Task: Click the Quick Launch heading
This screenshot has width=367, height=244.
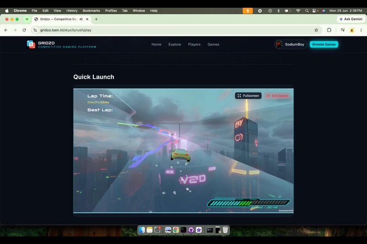Action: click(x=94, y=77)
